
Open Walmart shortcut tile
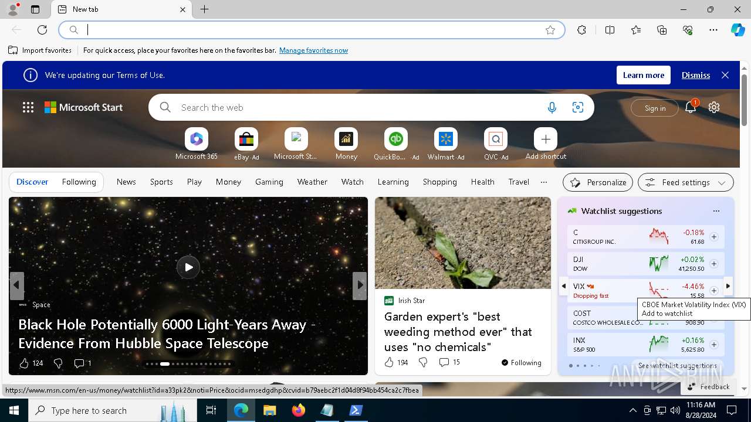pyautogui.click(x=446, y=144)
